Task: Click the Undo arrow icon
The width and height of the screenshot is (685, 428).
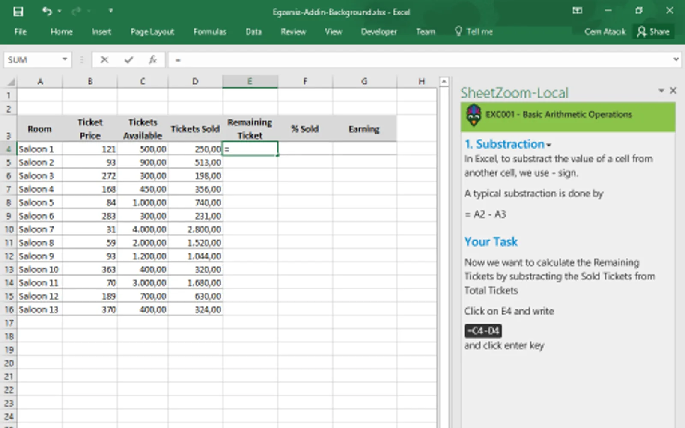Action: click(47, 11)
